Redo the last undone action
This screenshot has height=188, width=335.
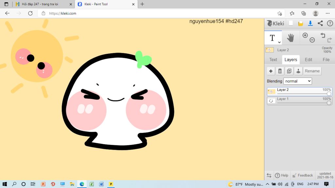click(330, 39)
